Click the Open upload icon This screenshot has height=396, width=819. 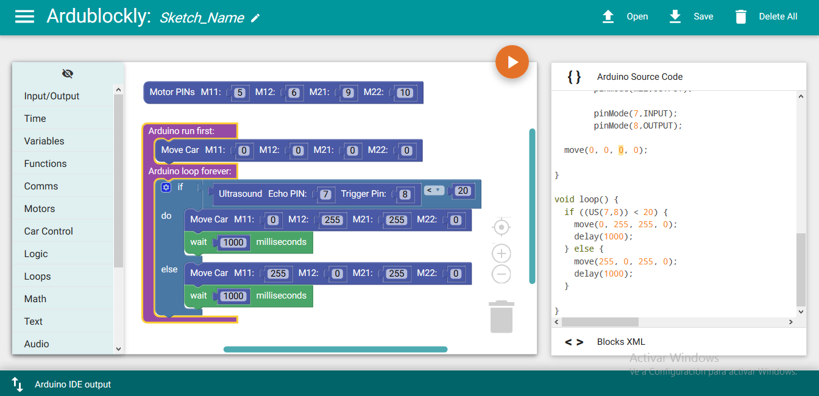[x=608, y=16]
